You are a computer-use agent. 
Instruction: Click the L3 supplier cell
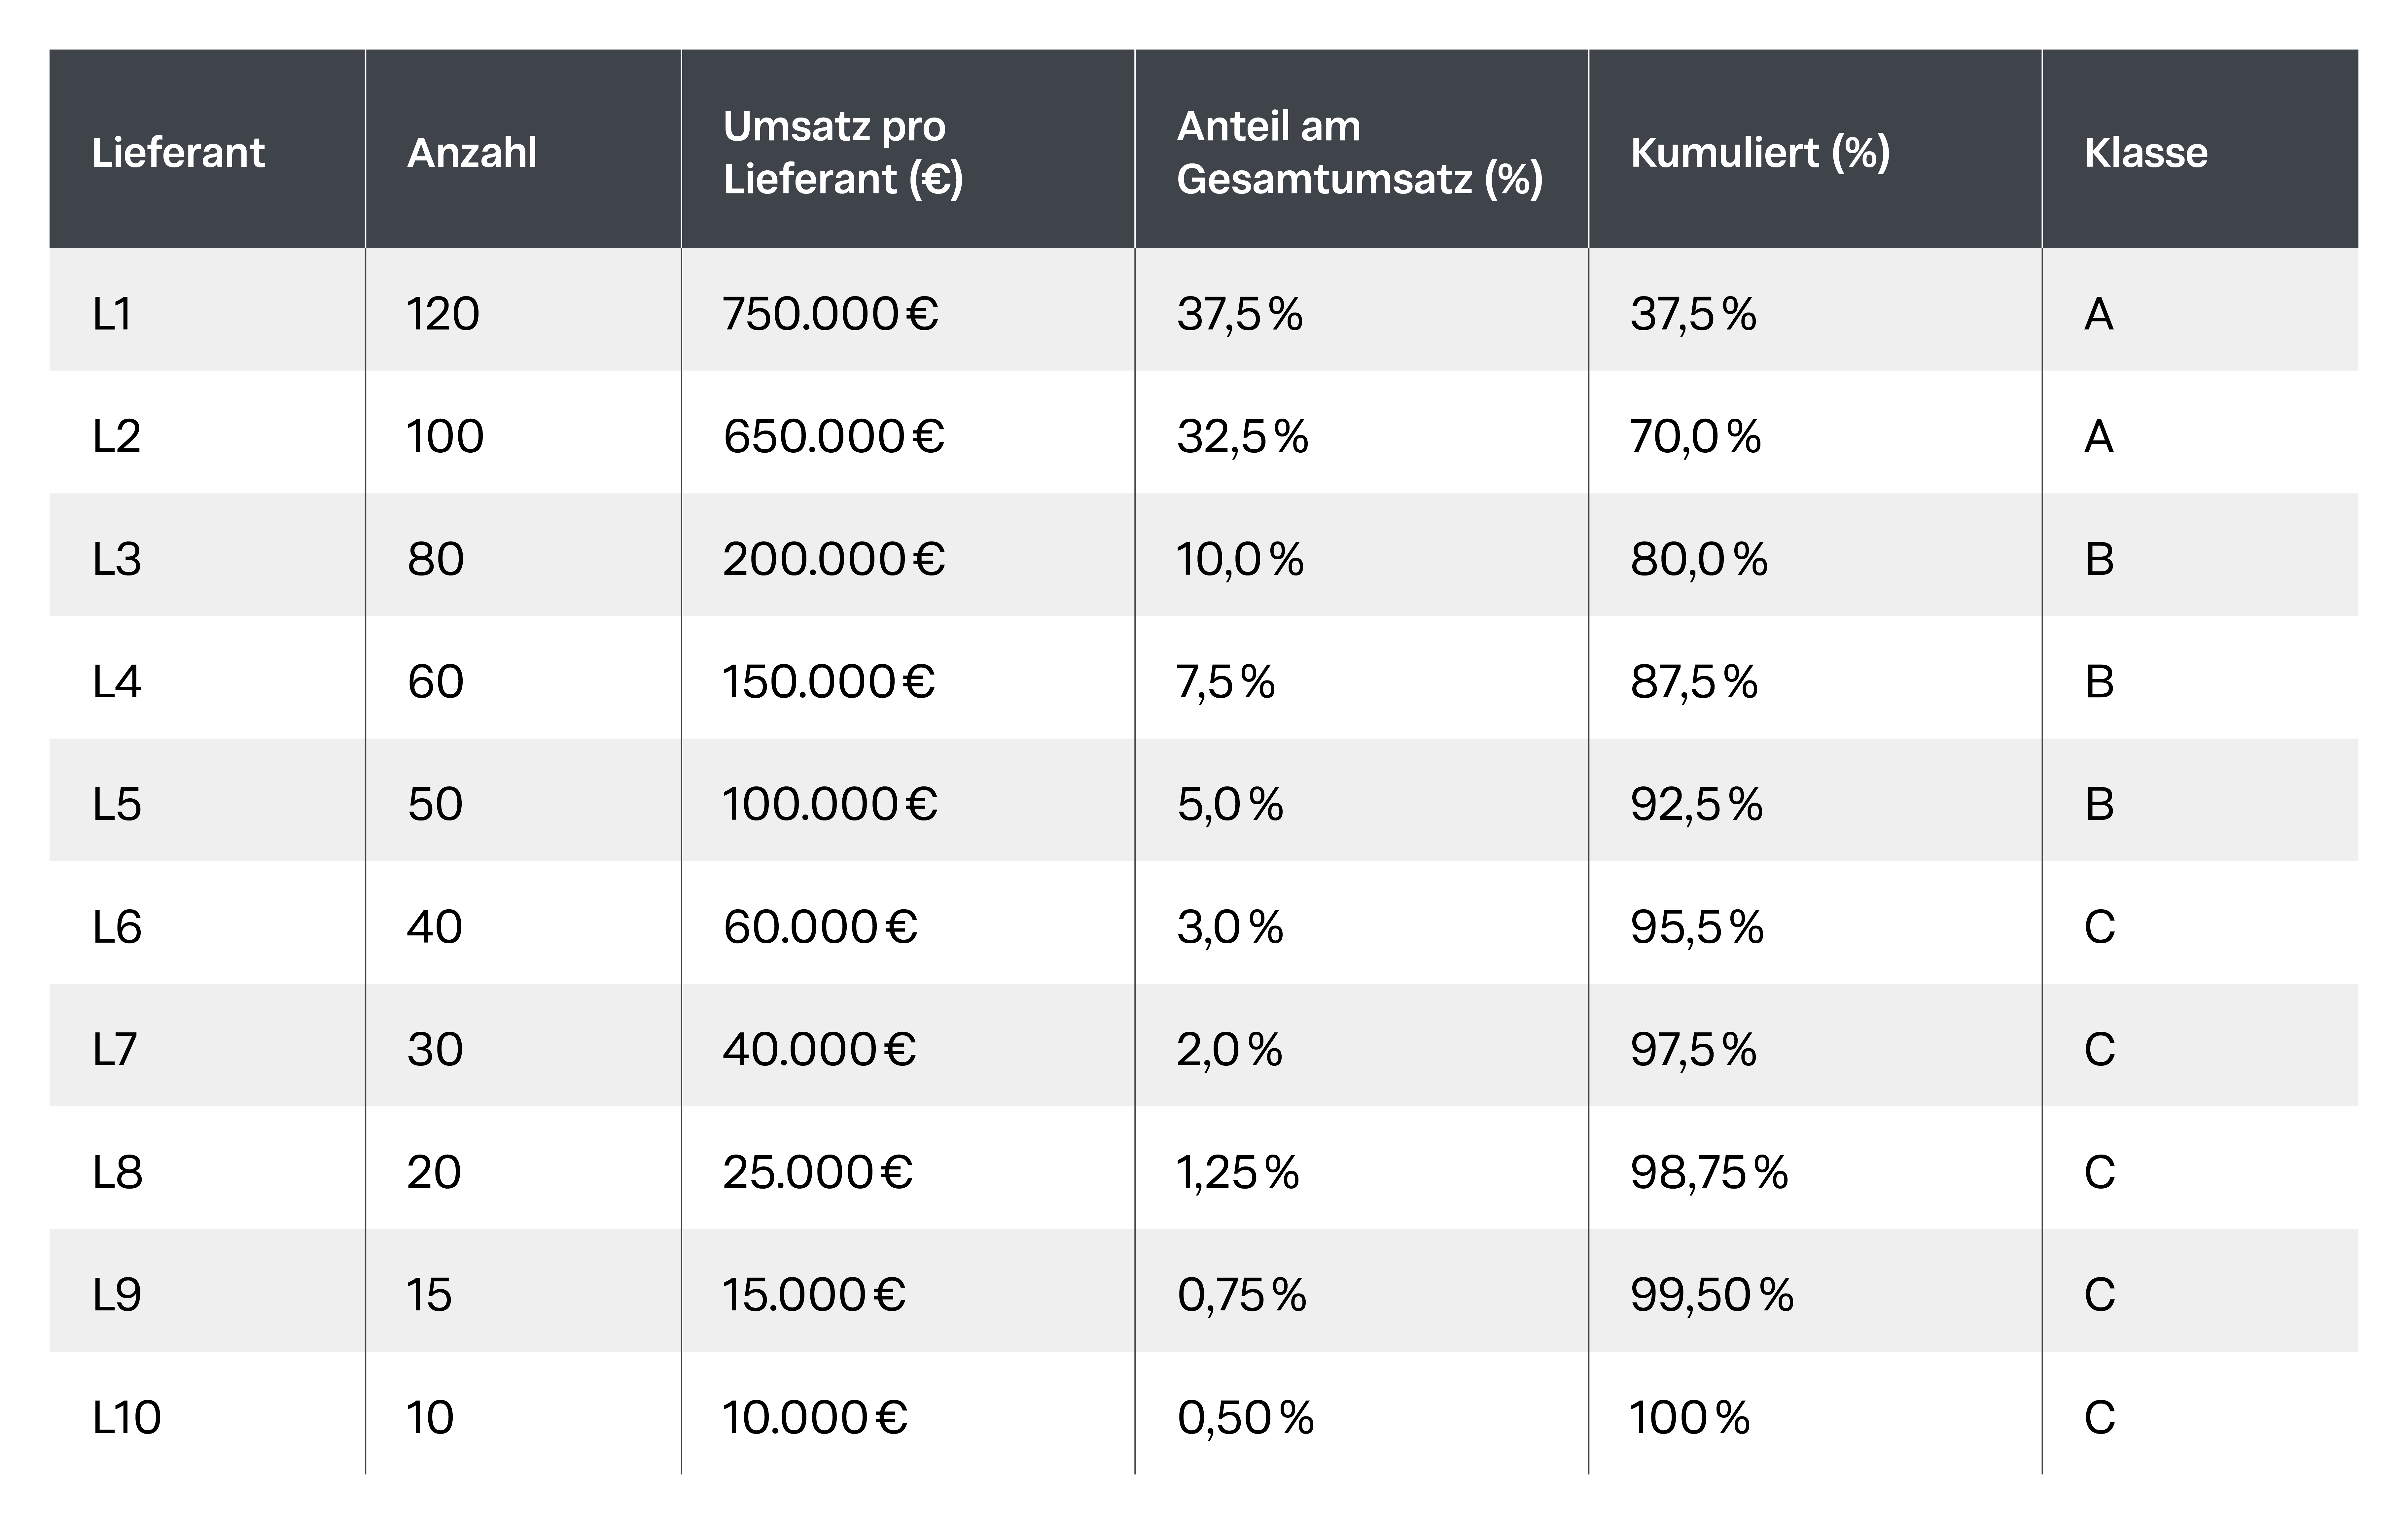point(117,559)
